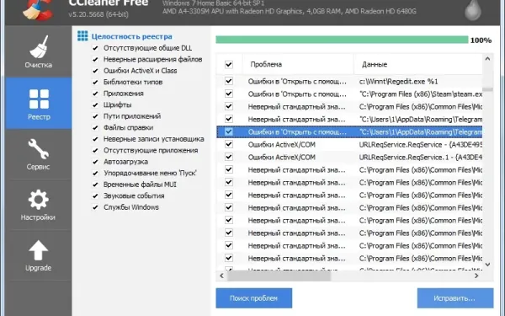The width and height of the screenshot is (505, 316).
Task: Open Настройки settings gear icon
Action: point(39,200)
